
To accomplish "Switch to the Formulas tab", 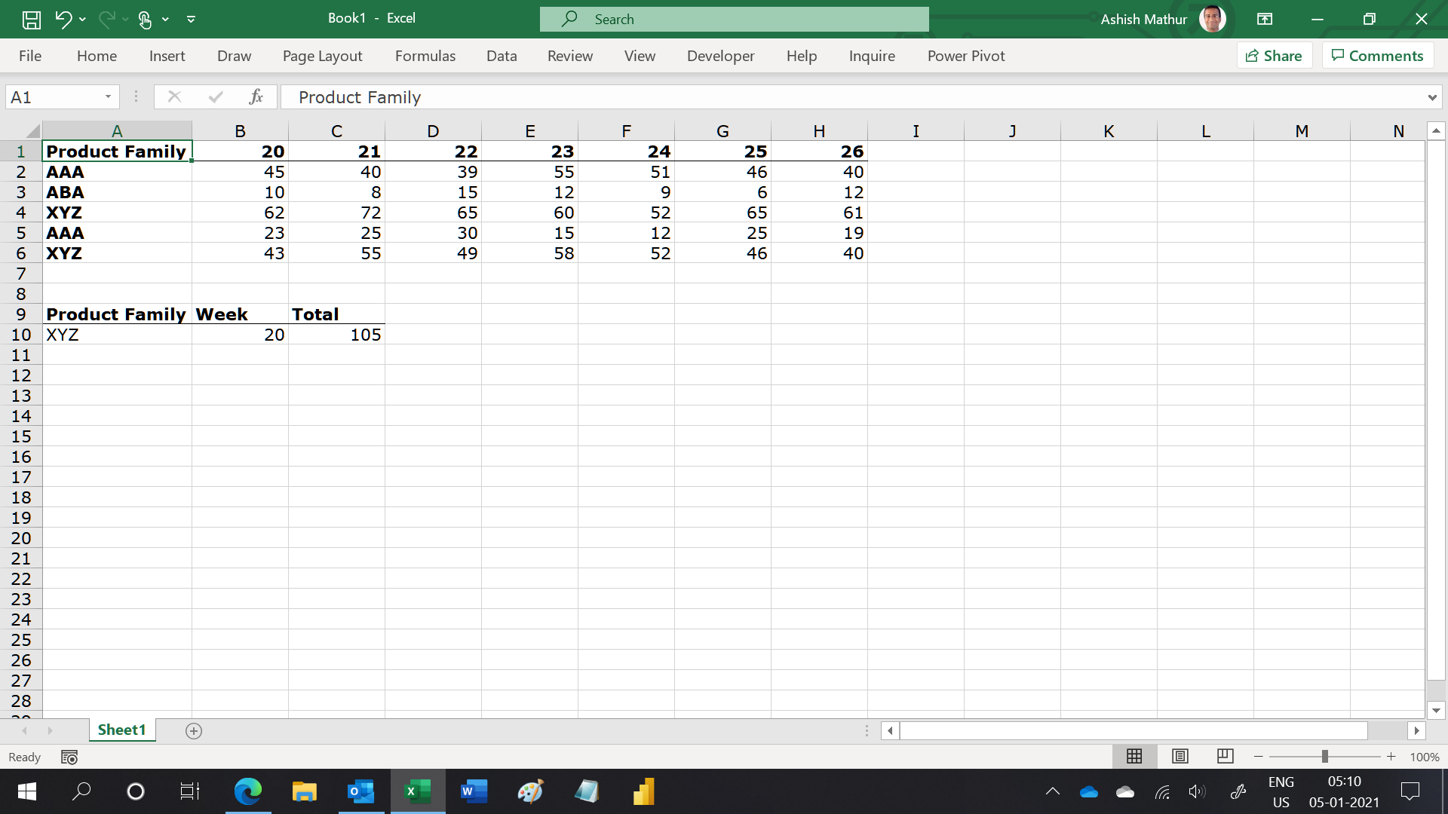I will tap(425, 56).
